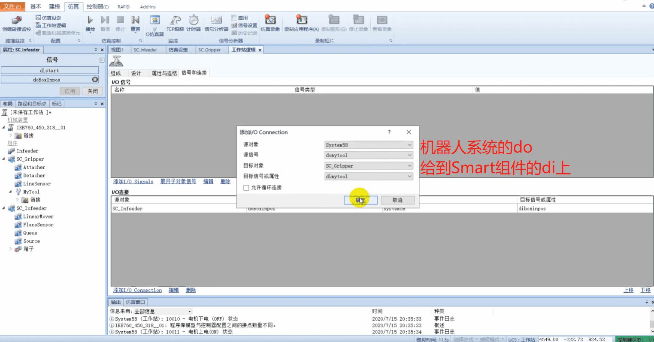654x342 pixels.
Task: Click the 停止 stop simulation icon
Action: click(121, 20)
